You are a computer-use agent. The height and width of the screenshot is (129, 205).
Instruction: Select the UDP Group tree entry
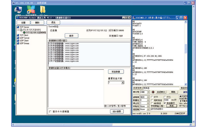click(23, 43)
